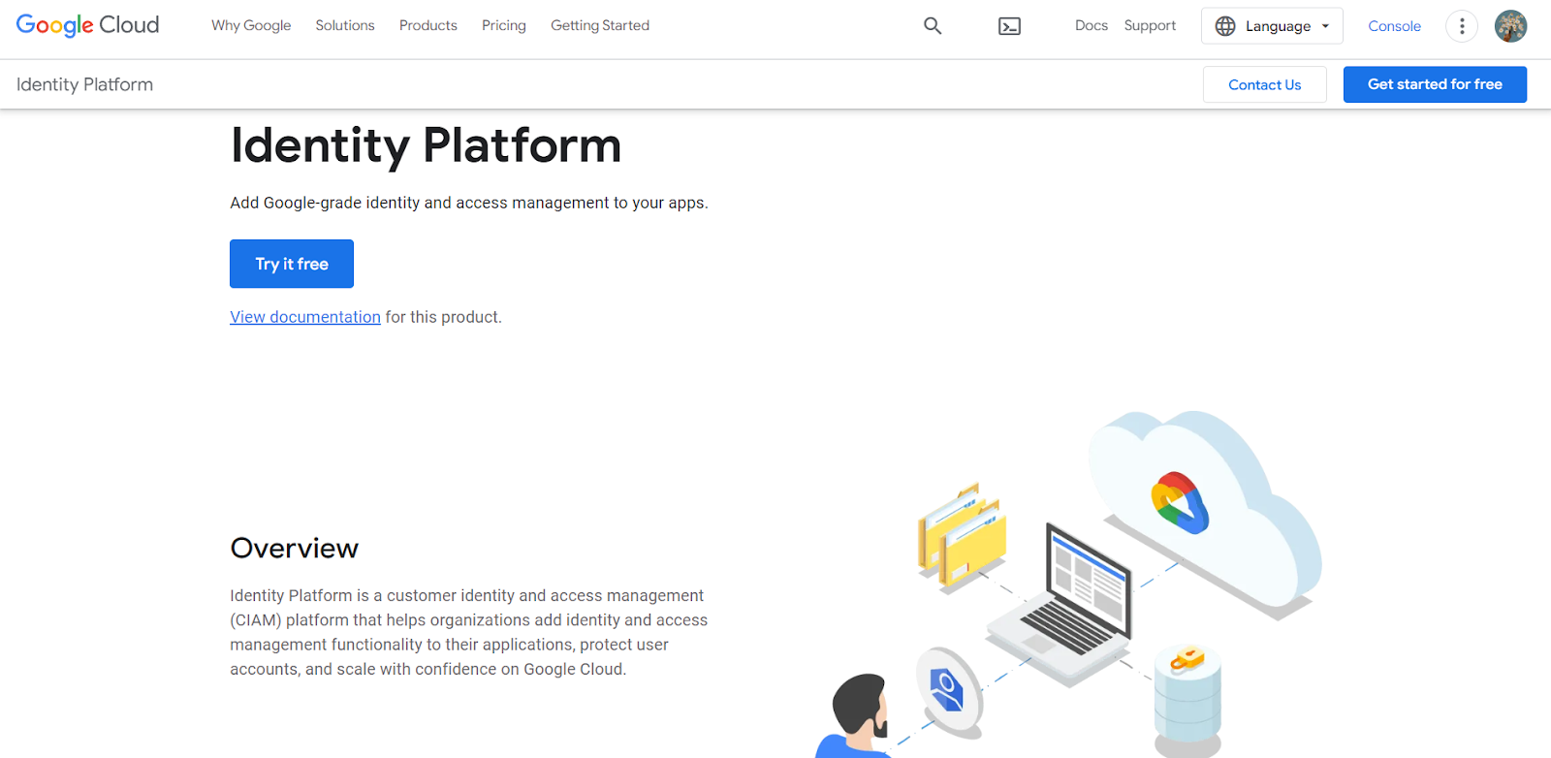This screenshot has height=758, width=1551.
Task: Open the Docs link
Action: point(1092,25)
